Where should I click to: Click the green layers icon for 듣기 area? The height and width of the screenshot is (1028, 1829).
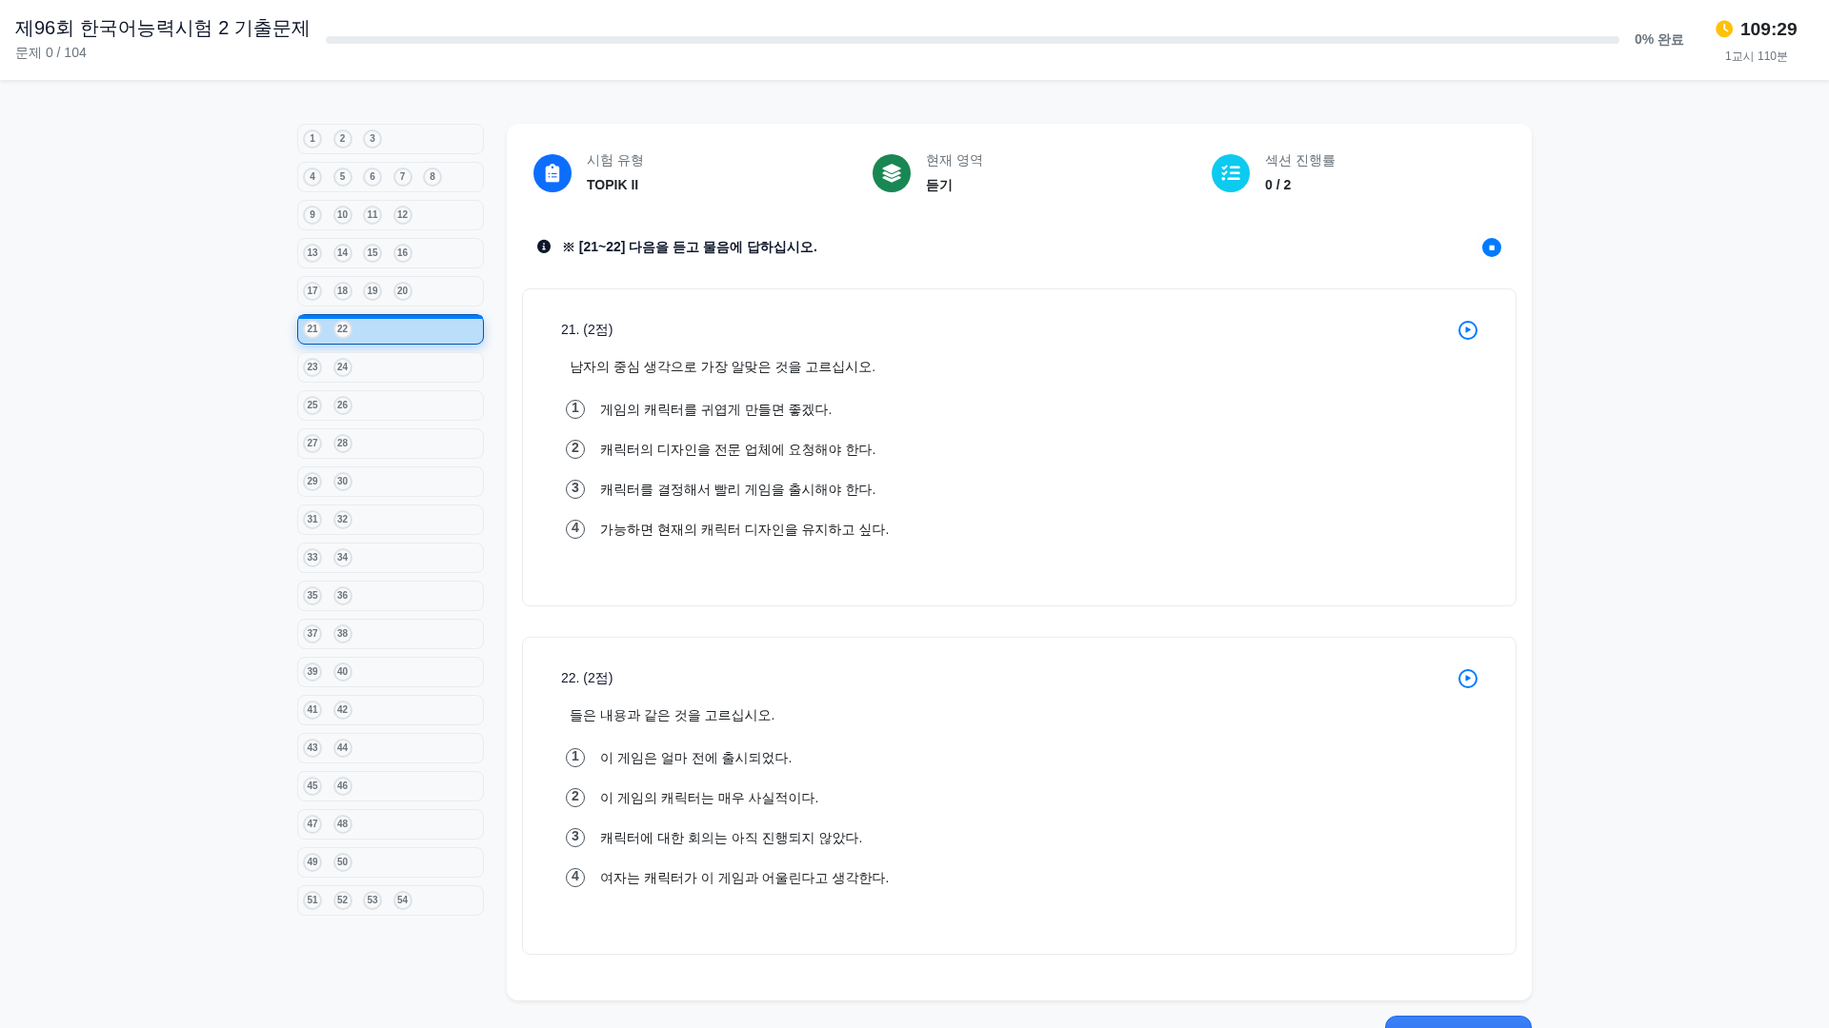click(891, 173)
